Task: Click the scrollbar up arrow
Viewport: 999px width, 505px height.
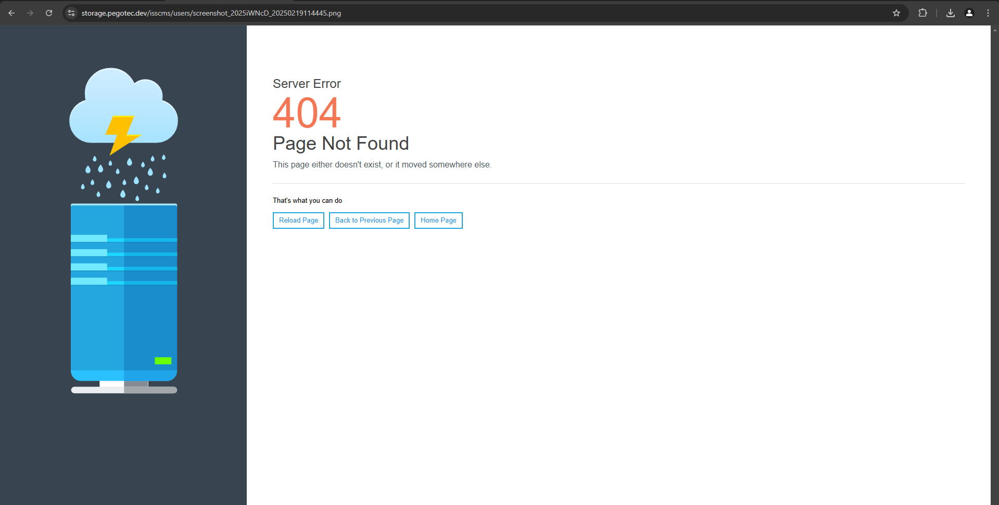Action: click(995, 30)
